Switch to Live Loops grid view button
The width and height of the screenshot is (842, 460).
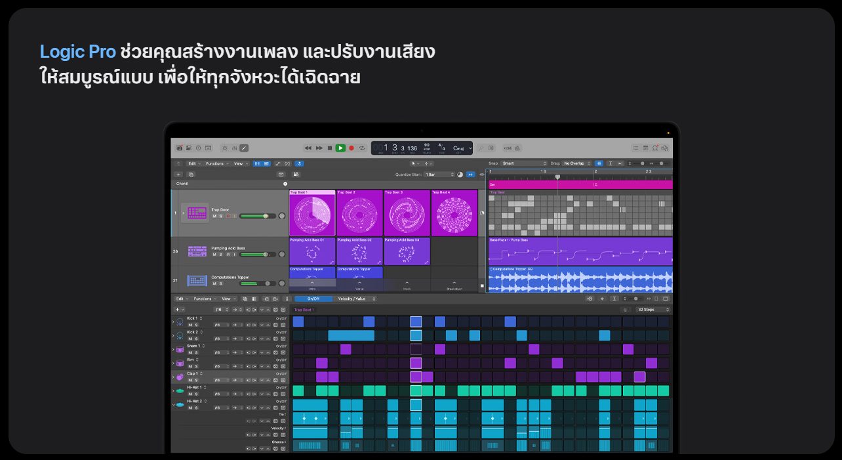pos(257,163)
